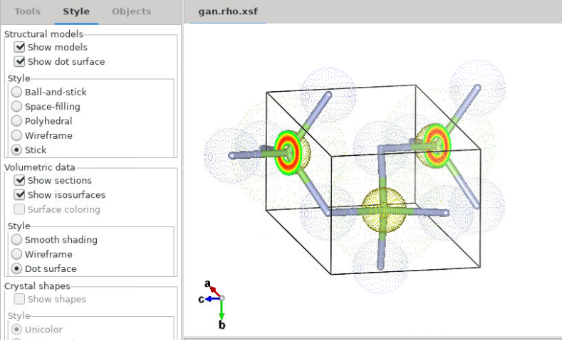This screenshot has width=562, height=341.
Task: Select Wireframe under Volumetric data style
Action: click(x=16, y=254)
